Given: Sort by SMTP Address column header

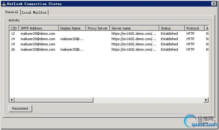Looking at the screenshot, I should [38, 28].
